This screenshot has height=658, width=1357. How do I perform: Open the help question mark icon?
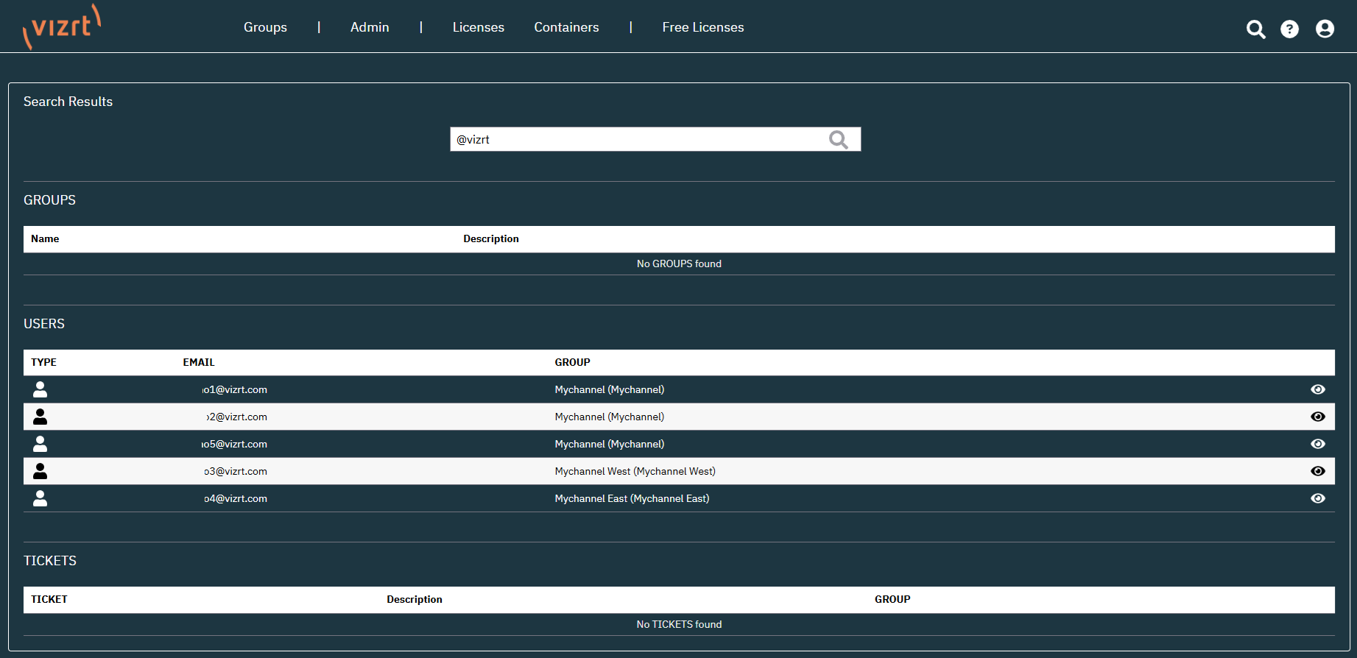pos(1289,29)
